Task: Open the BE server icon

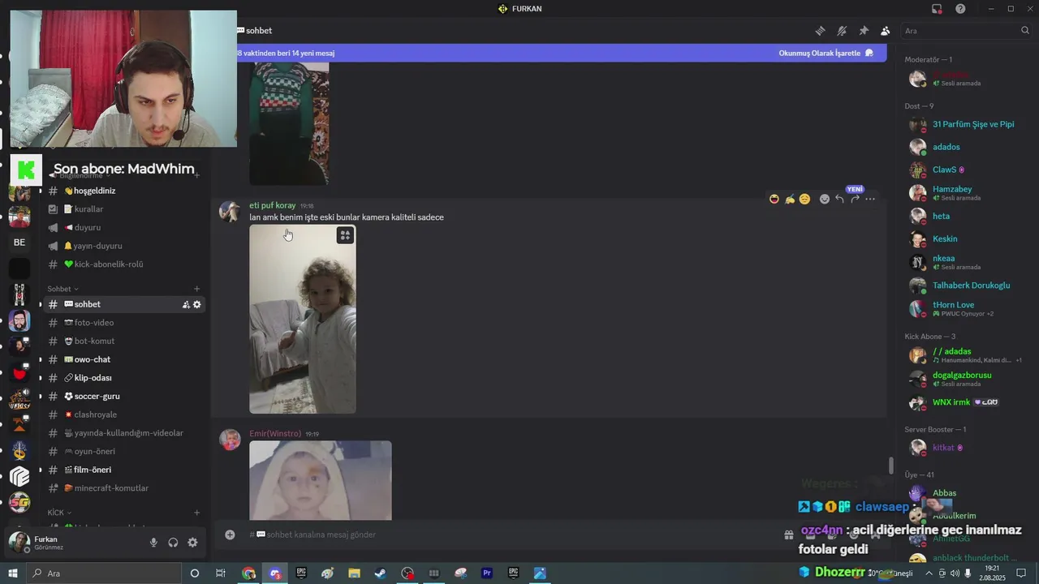Action: [x=19, y=243]
